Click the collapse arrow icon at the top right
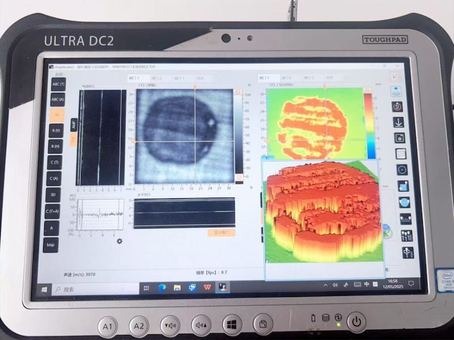454x340 pixels. [x=394, y=76]
